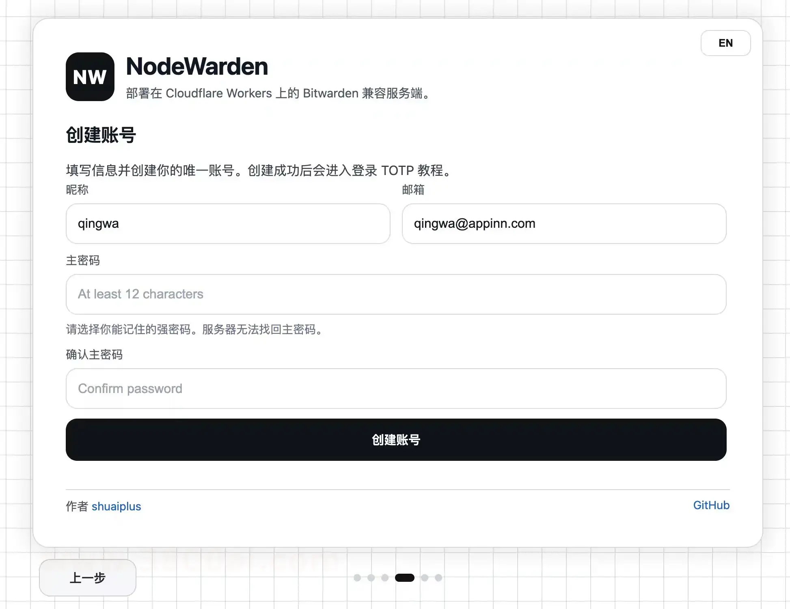Focus the 邮箱 email input field
Image resolution: width=790 pixels, height=609 pixels.
coord(563,224)
